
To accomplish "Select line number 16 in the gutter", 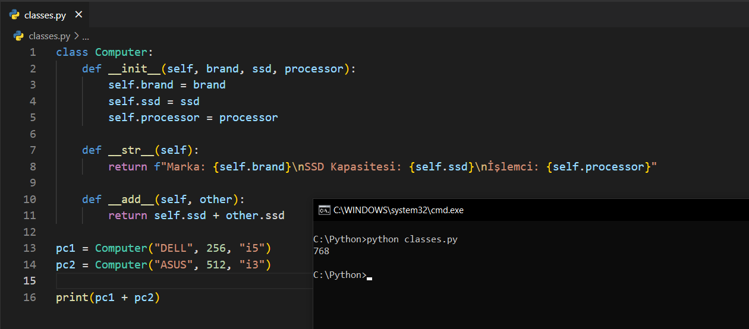I will click(x=30, y=297).
